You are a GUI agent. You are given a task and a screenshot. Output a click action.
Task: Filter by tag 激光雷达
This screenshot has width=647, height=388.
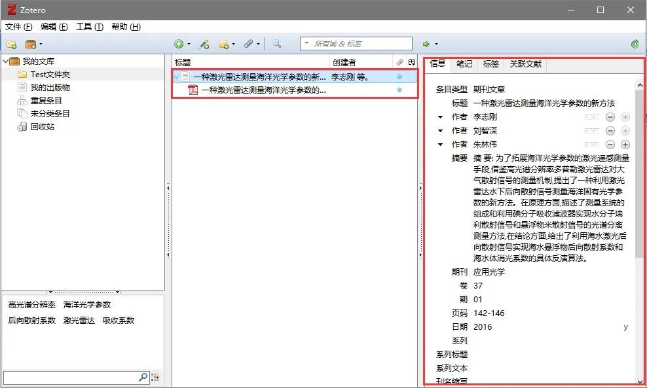[x=79, y=321]
